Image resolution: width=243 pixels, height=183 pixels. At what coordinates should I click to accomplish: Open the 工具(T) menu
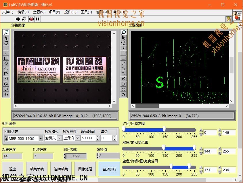[86, 12]
